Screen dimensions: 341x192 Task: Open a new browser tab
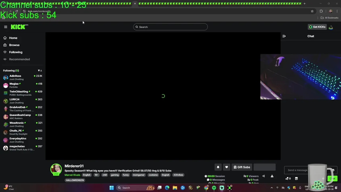305,4
